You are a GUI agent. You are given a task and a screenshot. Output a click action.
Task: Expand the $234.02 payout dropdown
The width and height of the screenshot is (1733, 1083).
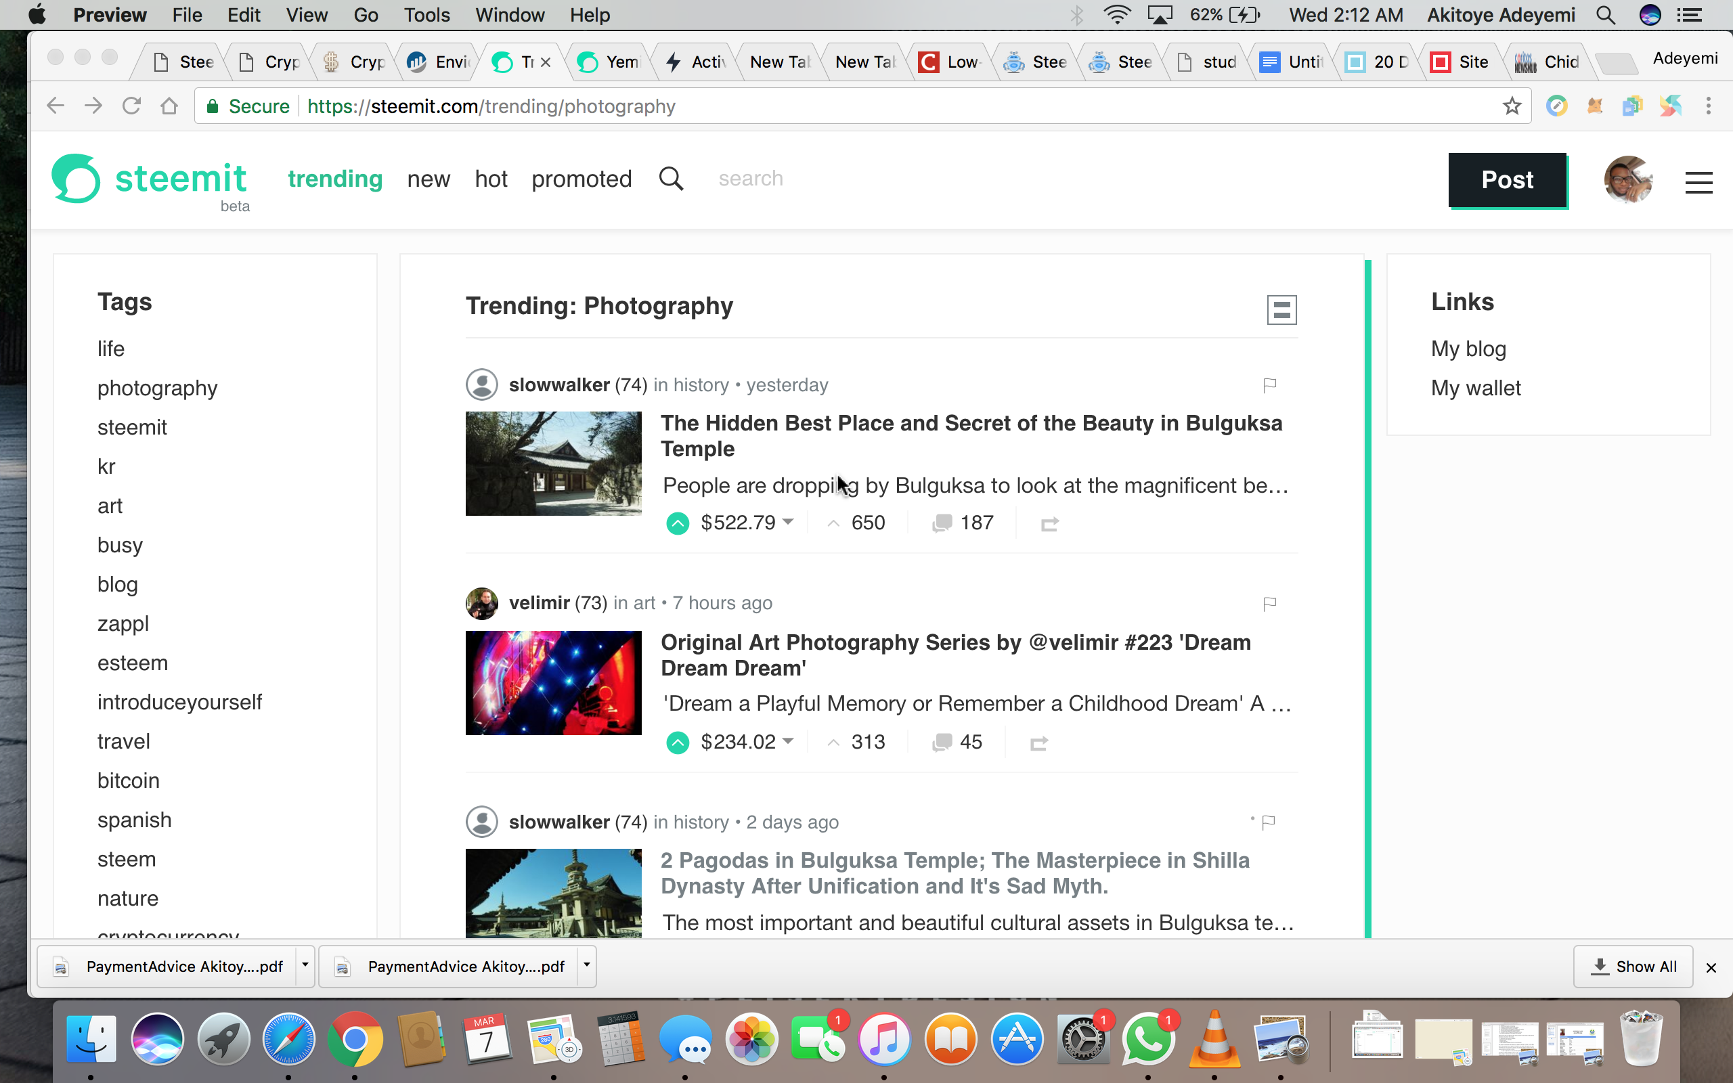788,741
